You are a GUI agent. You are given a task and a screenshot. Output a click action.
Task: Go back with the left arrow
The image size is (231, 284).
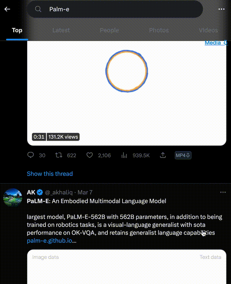tap(7, 9)
